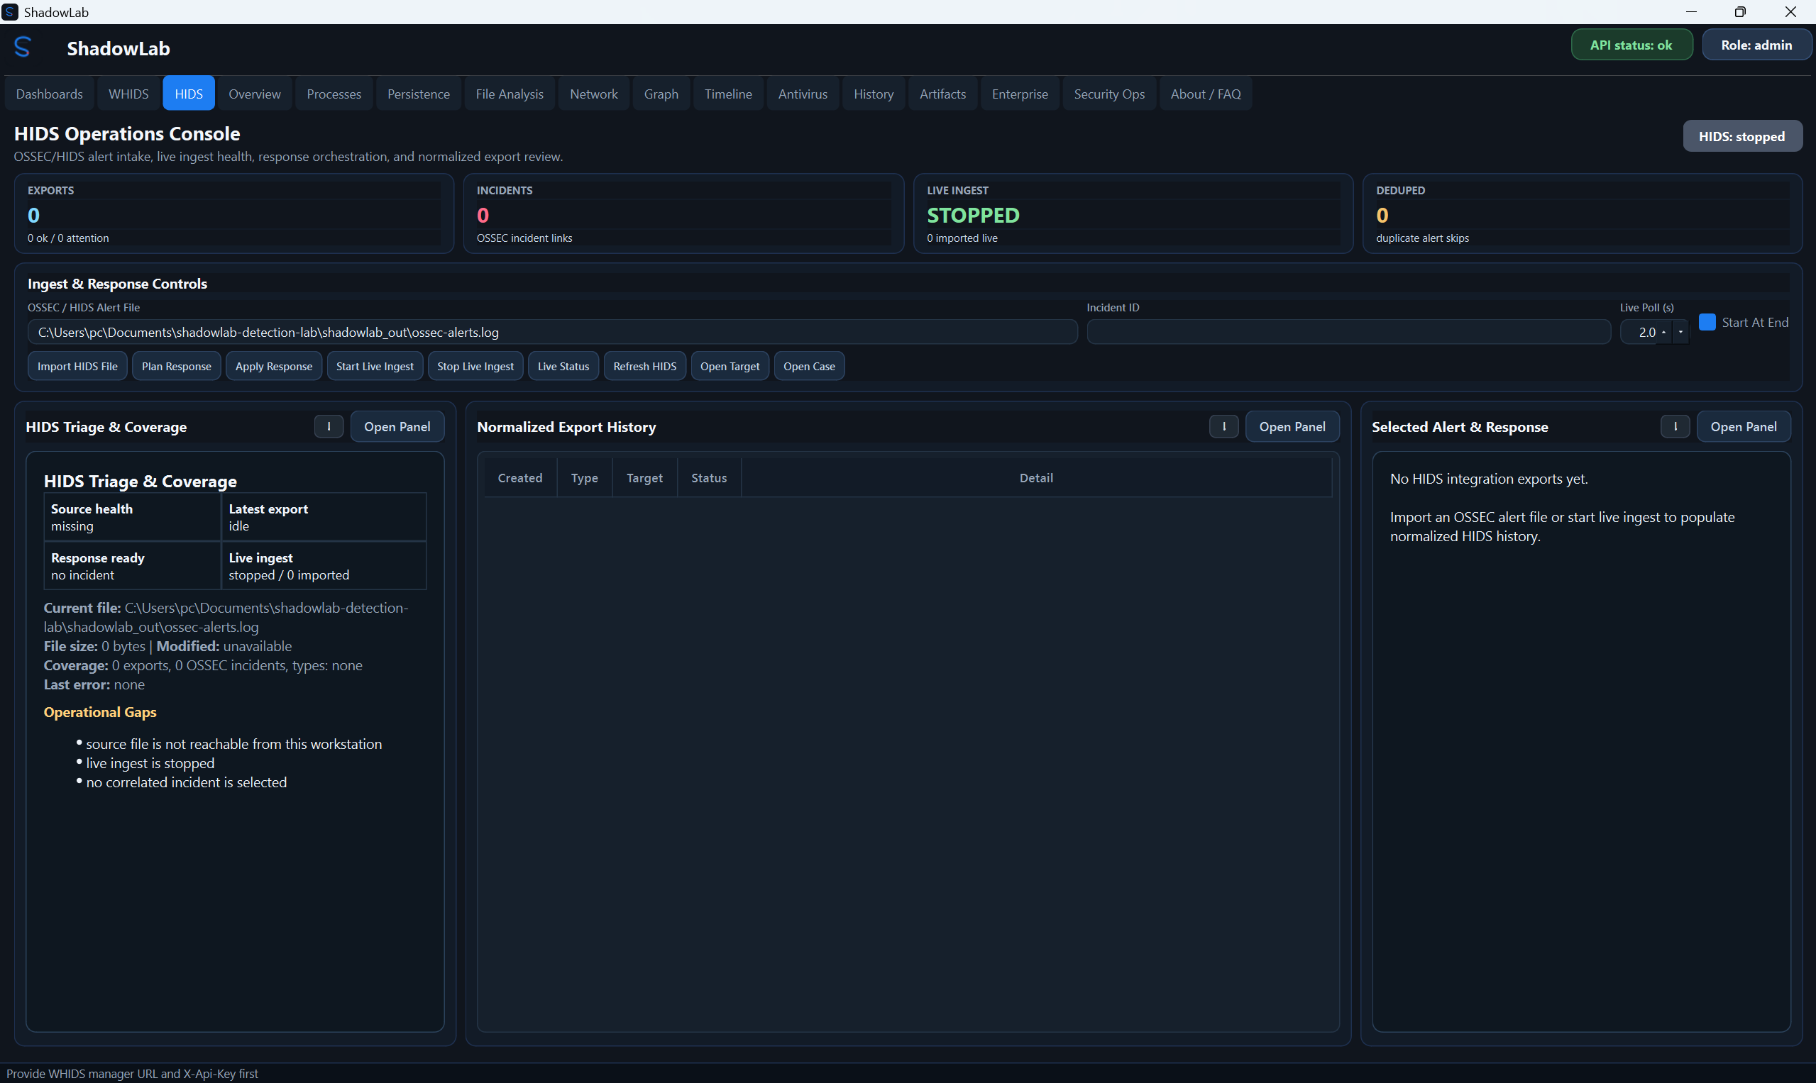Click the Open Case button

tap(809, 367)
